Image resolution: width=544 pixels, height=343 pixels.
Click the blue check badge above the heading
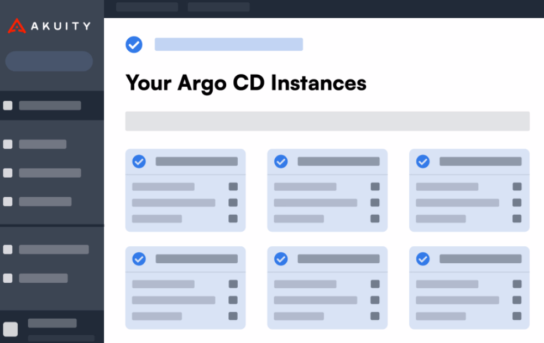tap(134, 44)
